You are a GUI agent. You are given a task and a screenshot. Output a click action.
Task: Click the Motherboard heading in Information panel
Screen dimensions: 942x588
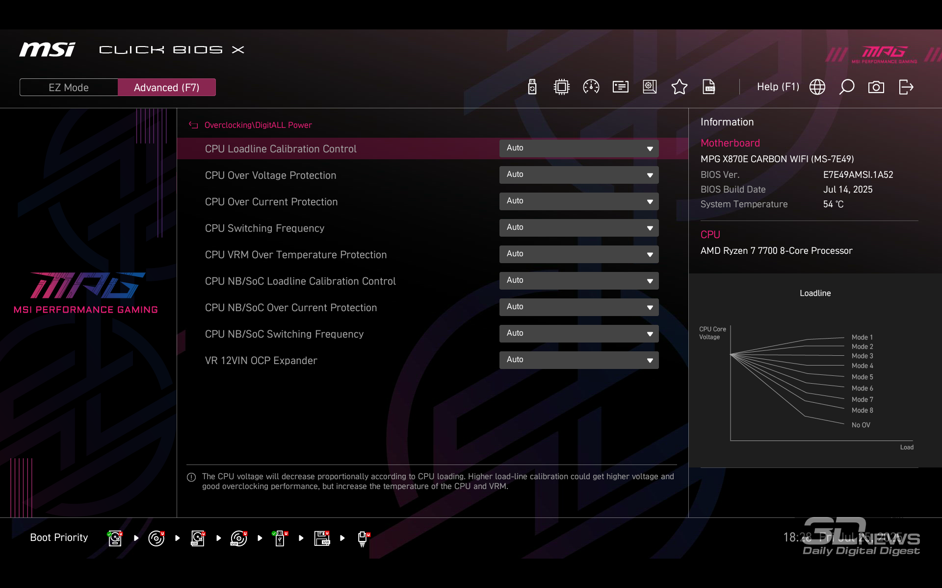(730, 143)
